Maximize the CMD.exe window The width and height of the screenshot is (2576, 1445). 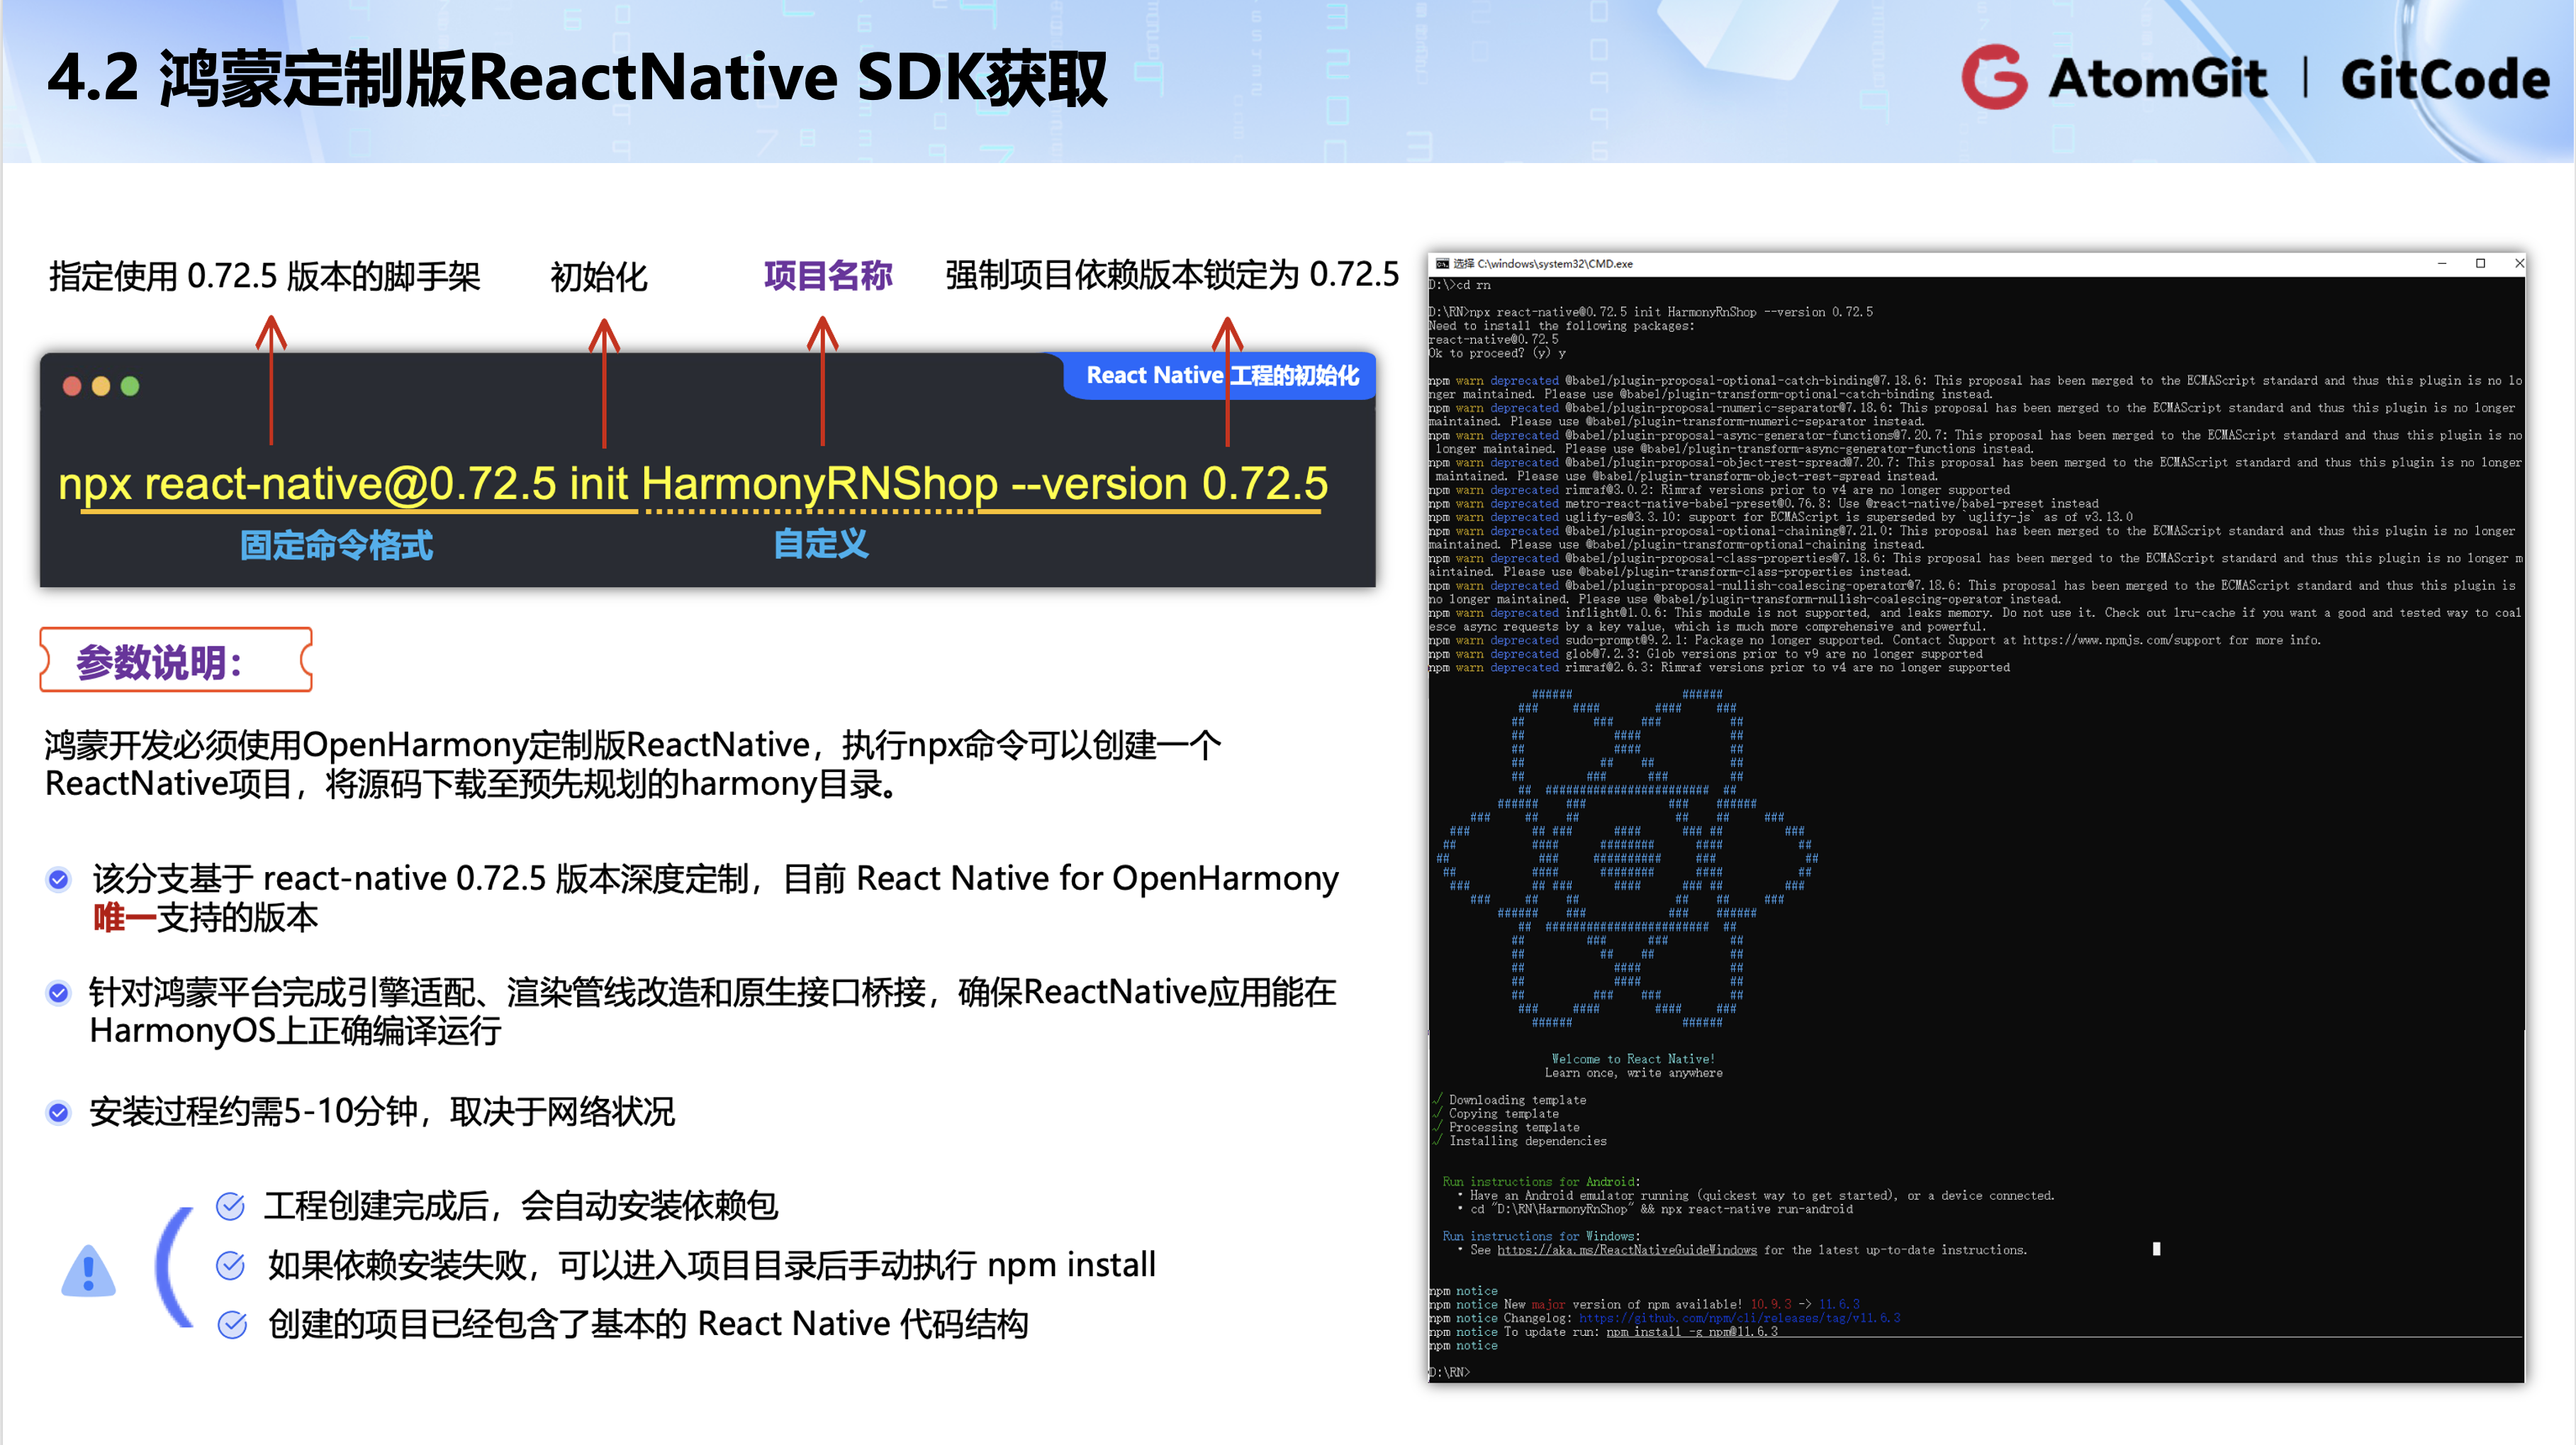2480,264
